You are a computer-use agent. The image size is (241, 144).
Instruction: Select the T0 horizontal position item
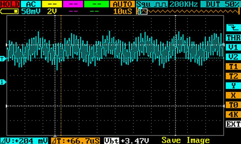(233, 105)
